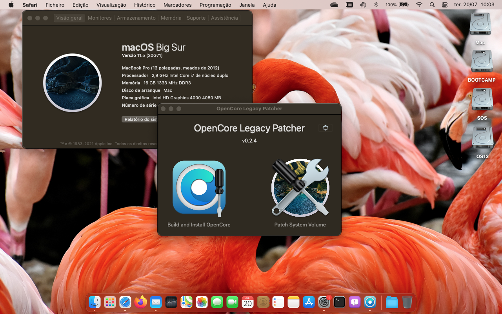Switch to the Suporte tab

[x=196, y=18]
